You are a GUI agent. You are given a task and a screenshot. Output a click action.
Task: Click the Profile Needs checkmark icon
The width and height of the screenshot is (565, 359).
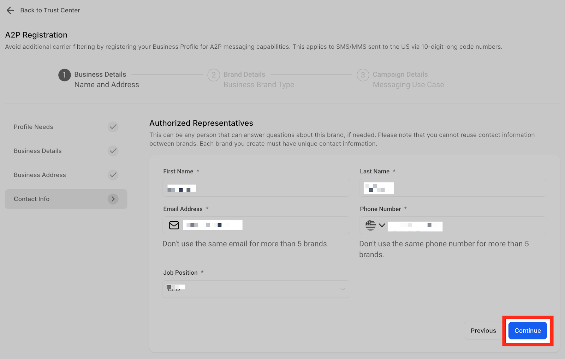point(113,127)
